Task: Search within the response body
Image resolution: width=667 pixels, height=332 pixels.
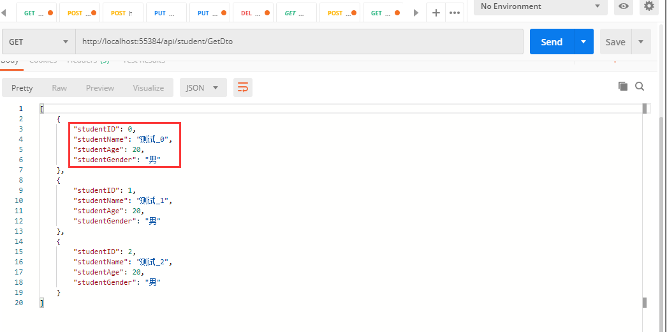Action: 640,86
